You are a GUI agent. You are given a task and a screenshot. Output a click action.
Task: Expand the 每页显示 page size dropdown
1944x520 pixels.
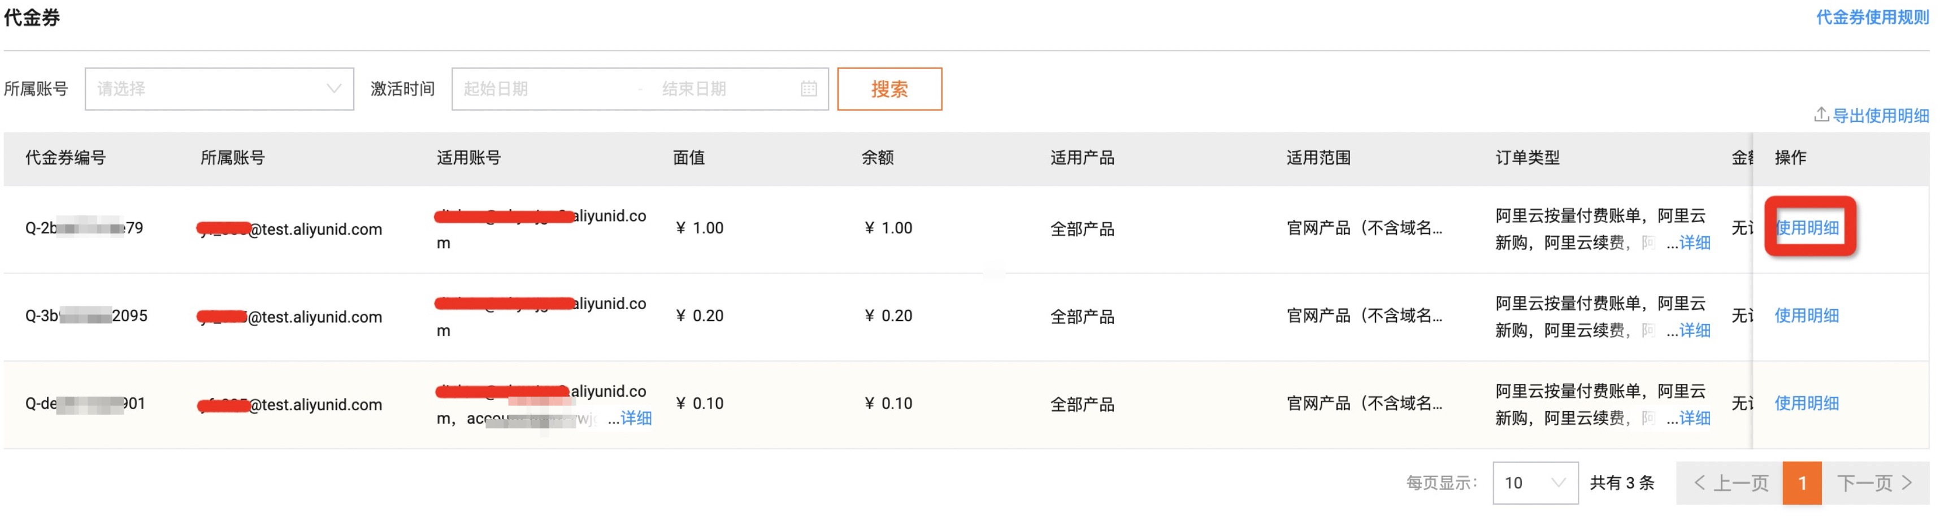click(x=1534, y=483)
